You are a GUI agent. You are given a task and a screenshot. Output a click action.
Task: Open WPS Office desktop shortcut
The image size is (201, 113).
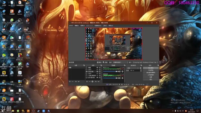(x=12, y=47)
